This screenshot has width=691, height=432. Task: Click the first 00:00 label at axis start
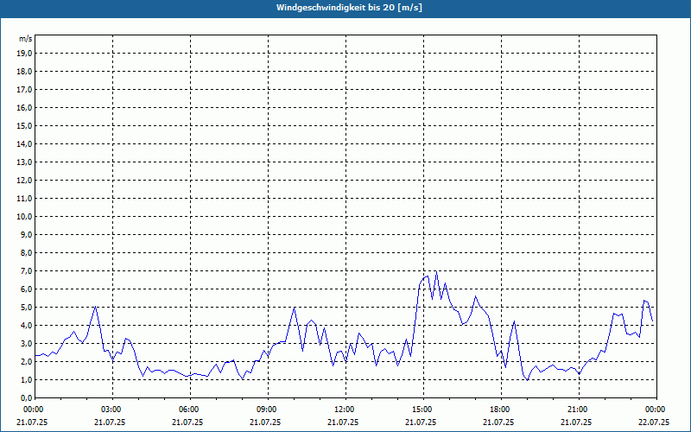(x=33, y=410)
